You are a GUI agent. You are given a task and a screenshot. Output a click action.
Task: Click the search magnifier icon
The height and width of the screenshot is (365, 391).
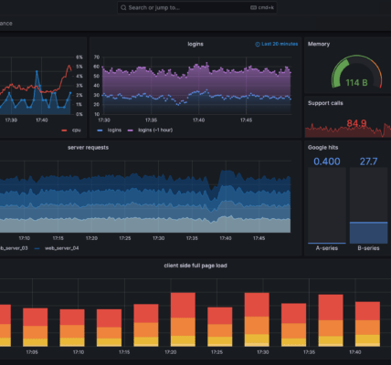pos(123,7)
